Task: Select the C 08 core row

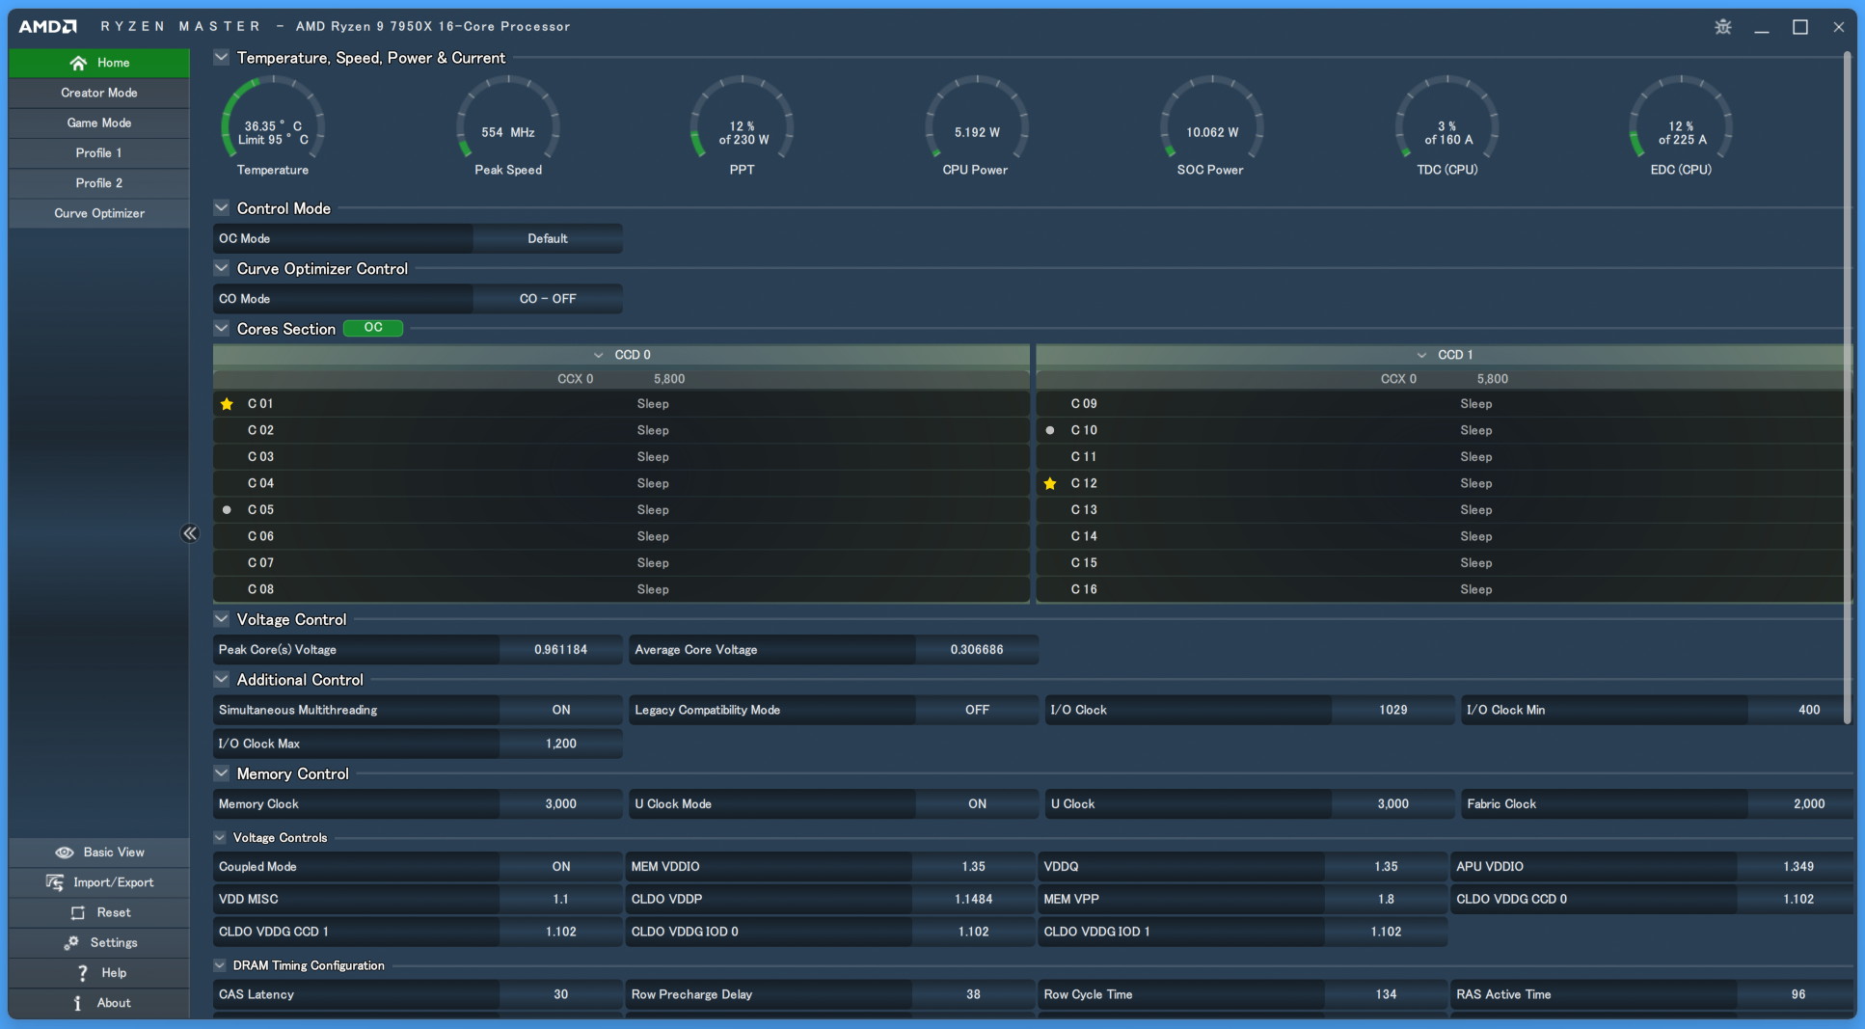Action: [621, 589]
